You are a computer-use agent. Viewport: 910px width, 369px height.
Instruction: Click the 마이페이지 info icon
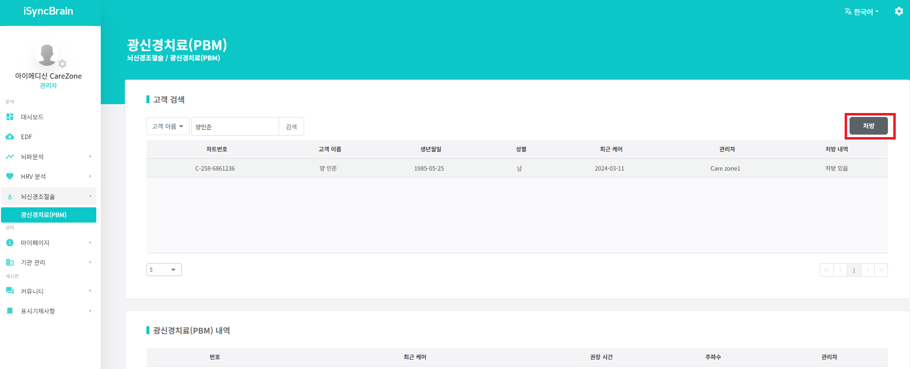coord(10,243)
